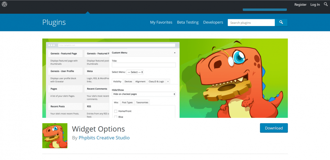Click into the Search plugins field
Image resolution: width=330 pixels, height=160 pixels.
(251, 23)
